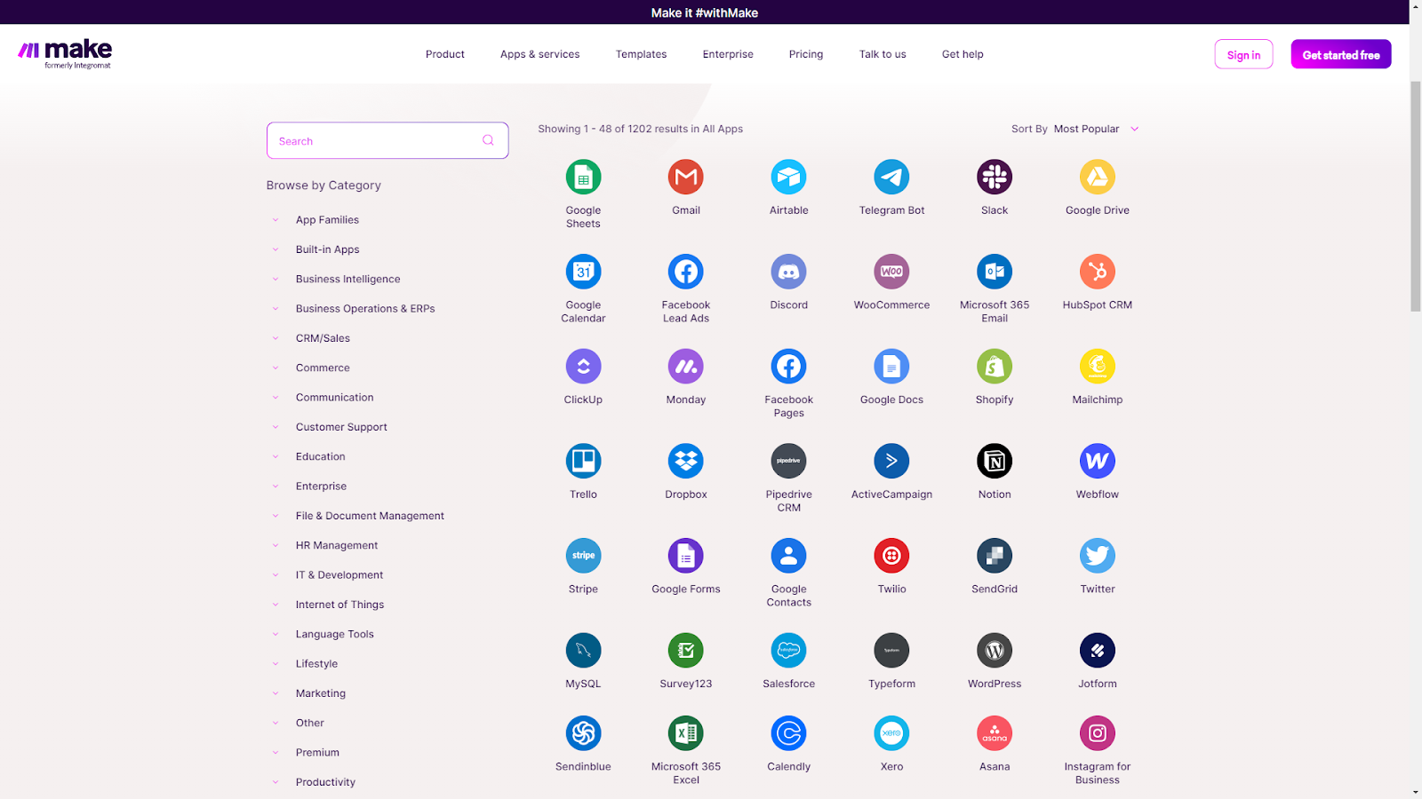Select the Twitter app icon
1422x799 pixels.
[x=1098, y=556]
